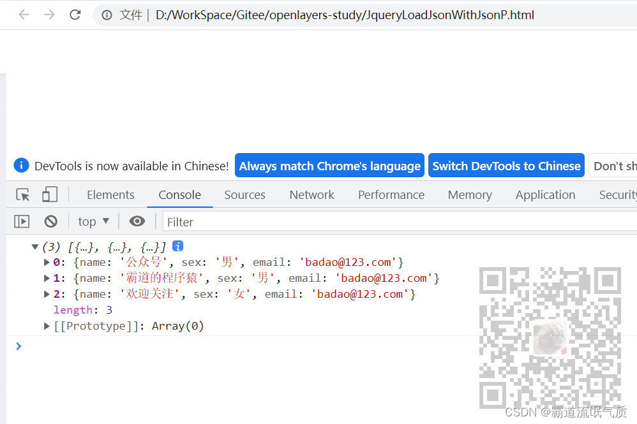The width and height of the screenshot is (637, 424).
Task: Expand array item 0 with 公众号
Action: click(45, 262)
